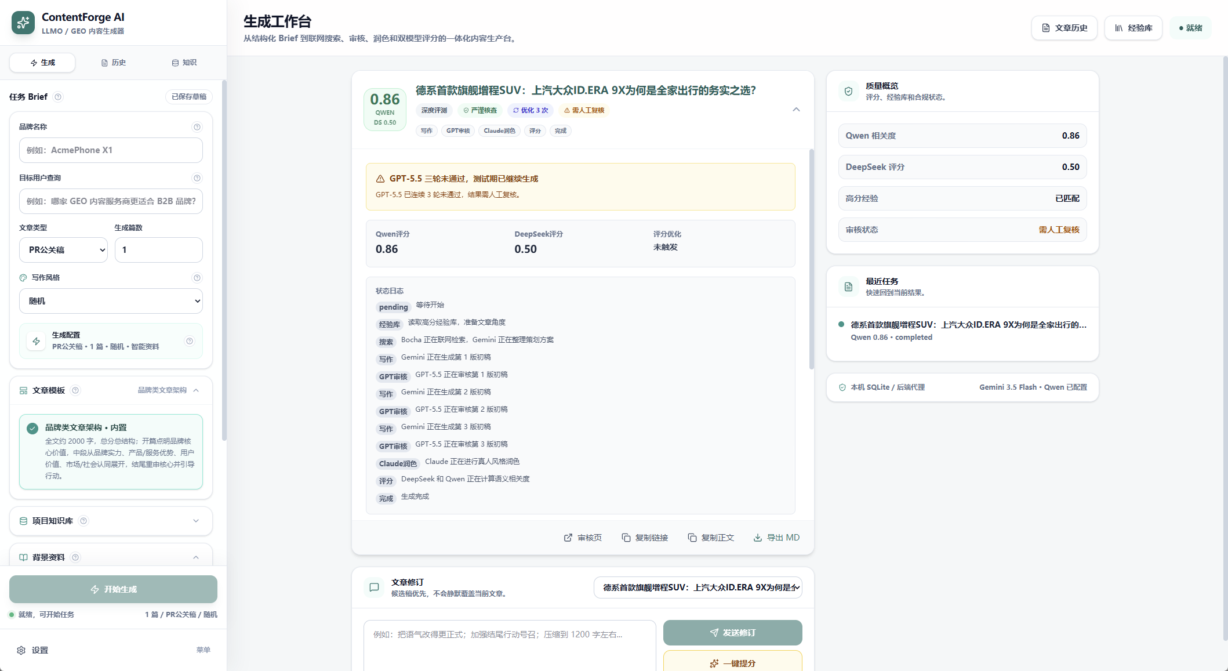This screenshot has height=671, width=1228.
Task: Click the 0.86 QWEN score badge
Action: click(x=385, y=109)
